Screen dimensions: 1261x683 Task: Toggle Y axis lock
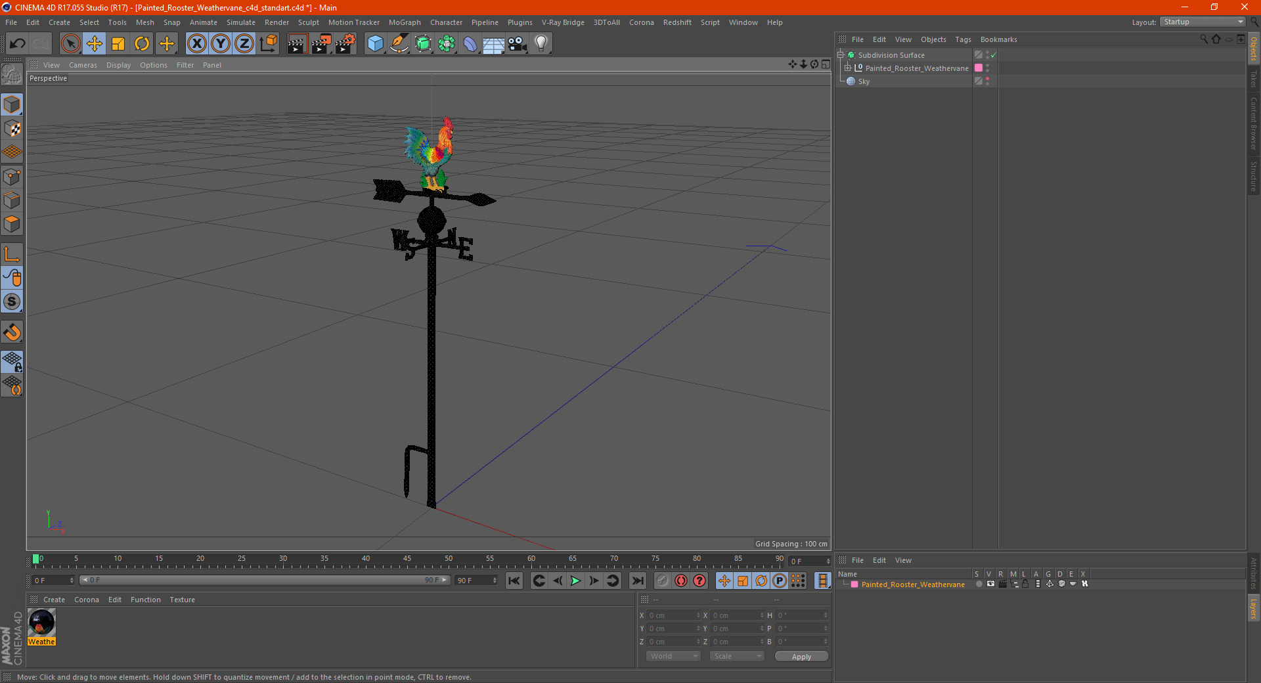pyautogui.click(x=221, y=44)
